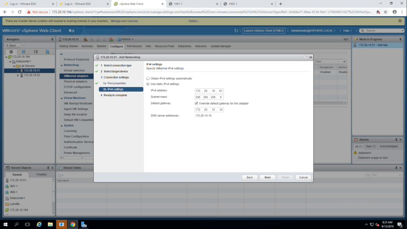Click the Next button in the wizard
Screen dimensions: 407x229
coord(267,177)
